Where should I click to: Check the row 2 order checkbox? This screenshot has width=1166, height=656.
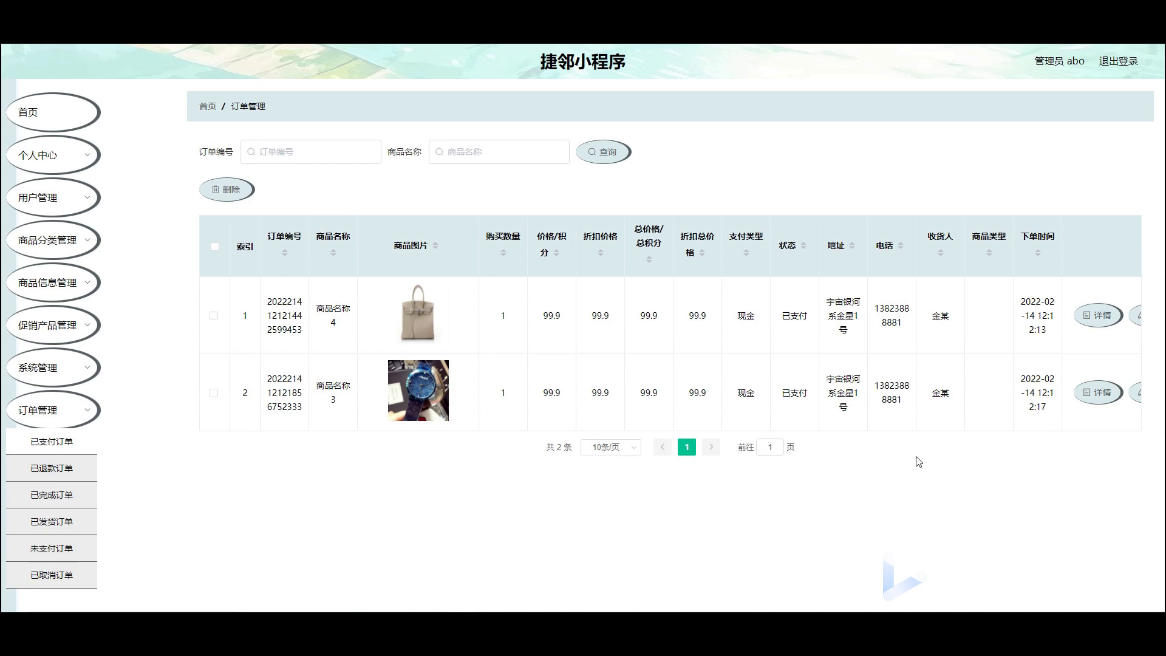click(x=214, y=393)
